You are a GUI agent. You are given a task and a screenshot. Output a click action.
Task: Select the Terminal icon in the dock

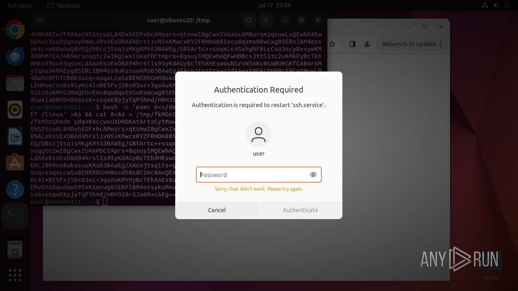pyautogui.click(x=15, y=216)
